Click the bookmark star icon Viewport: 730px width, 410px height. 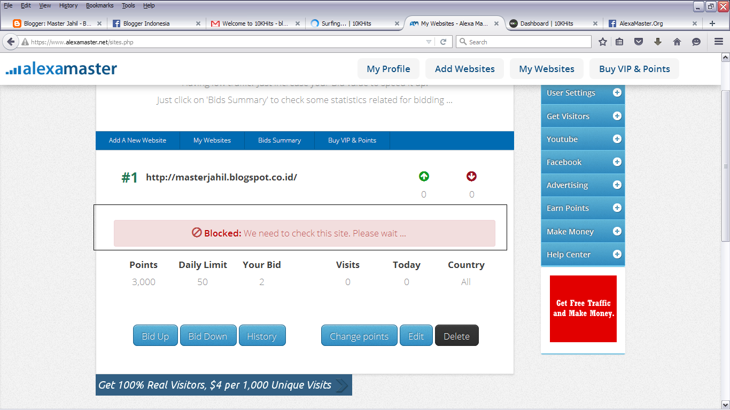603,42
